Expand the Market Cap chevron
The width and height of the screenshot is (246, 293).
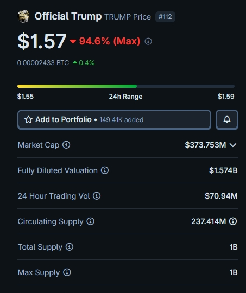pos(233,145)
